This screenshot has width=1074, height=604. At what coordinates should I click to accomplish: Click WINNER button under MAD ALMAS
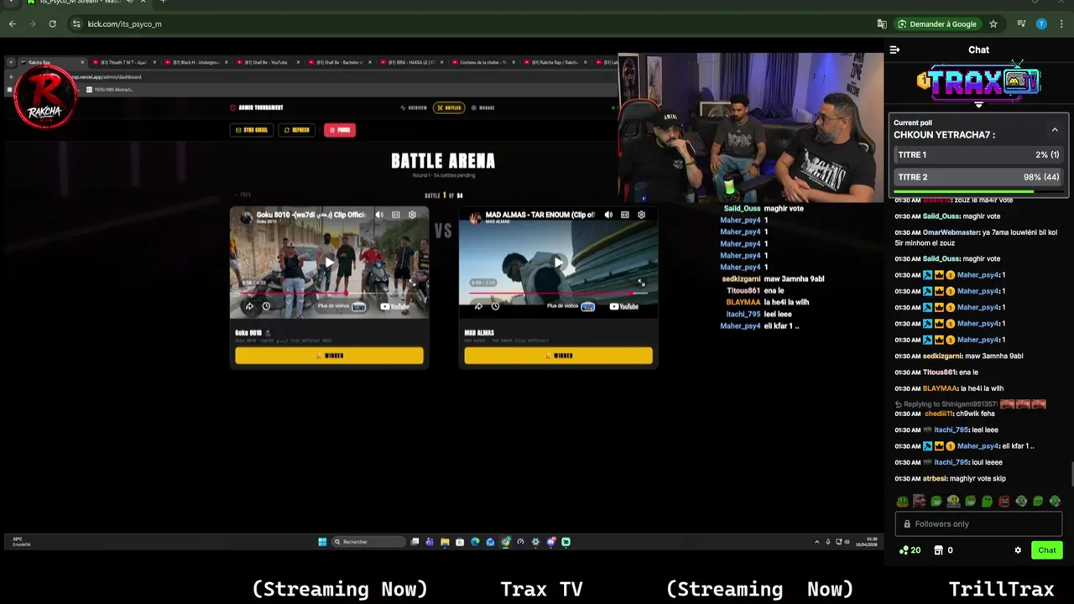pos(558,356)
